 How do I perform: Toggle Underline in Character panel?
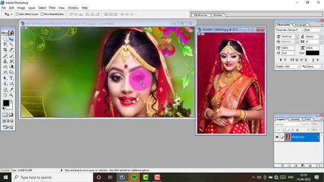click(313, 60)
